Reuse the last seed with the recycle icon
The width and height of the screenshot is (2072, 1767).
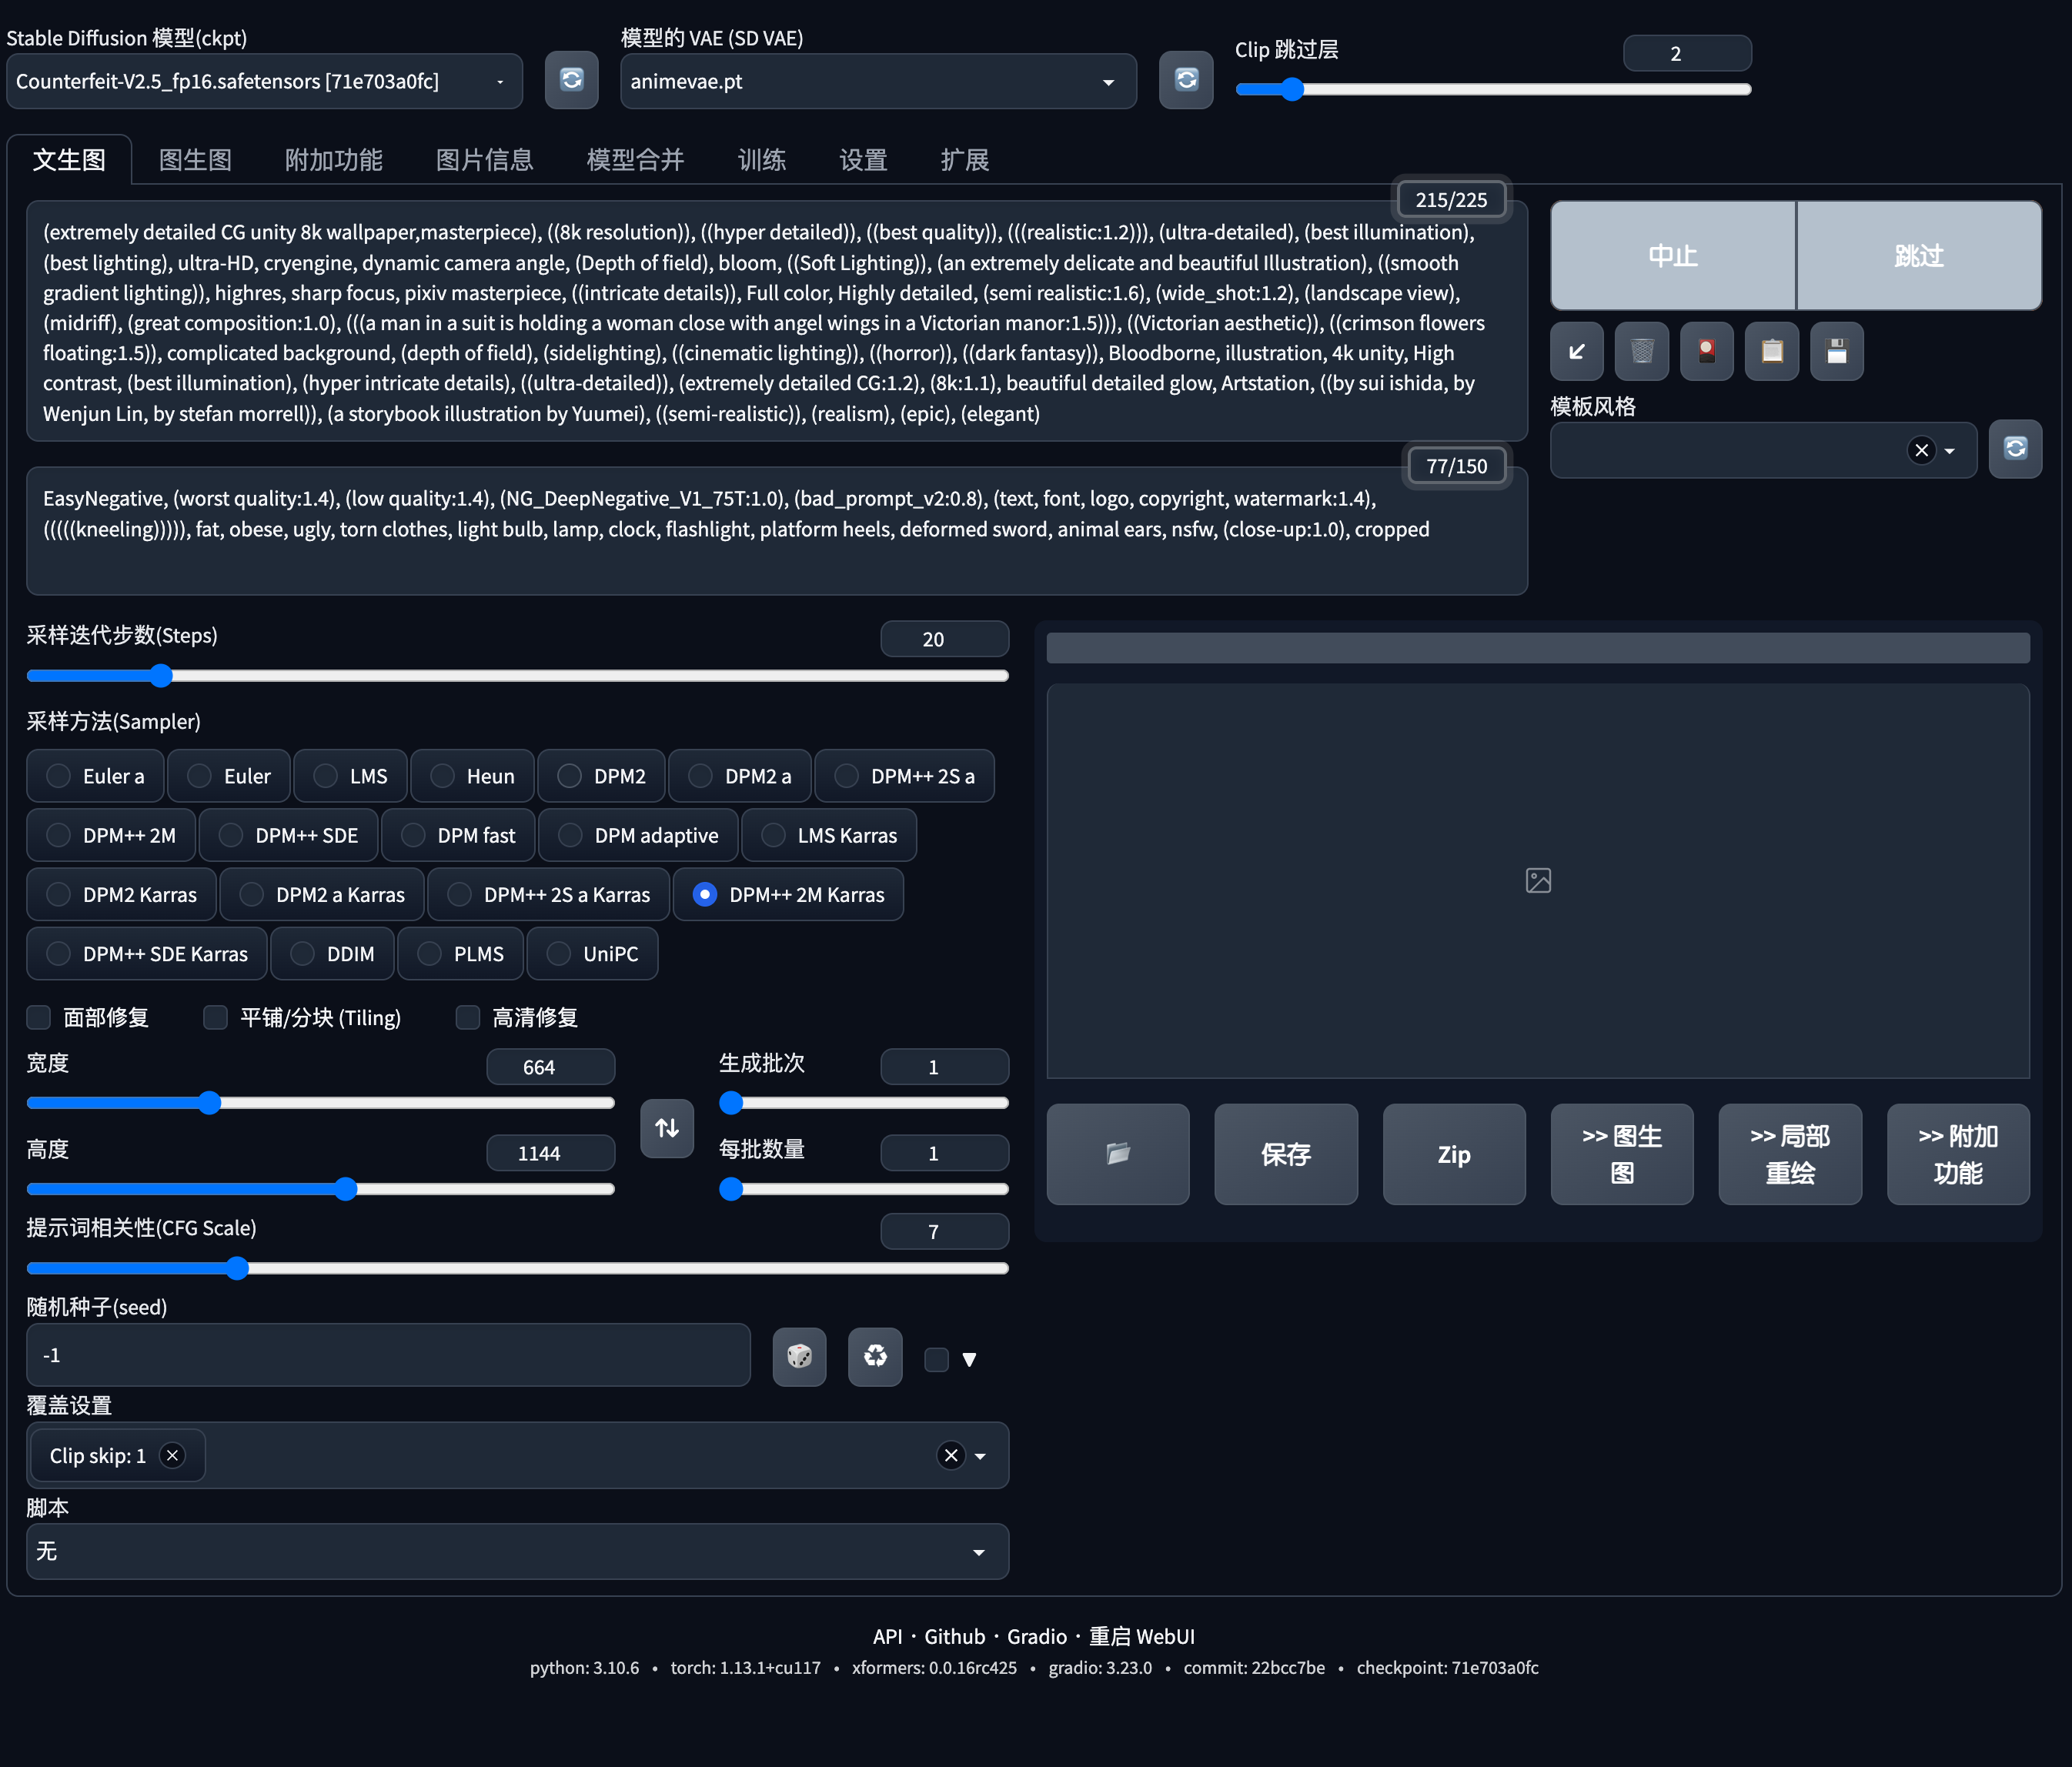[875, 1356]
